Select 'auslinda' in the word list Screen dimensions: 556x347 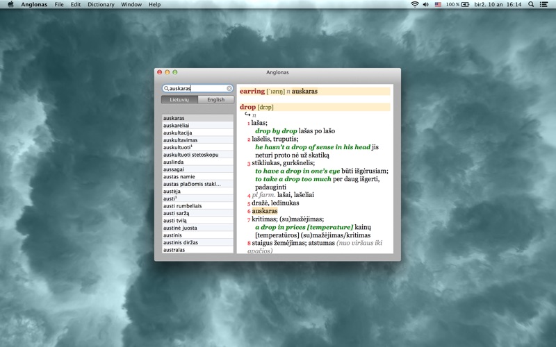(x=197, y=162)
